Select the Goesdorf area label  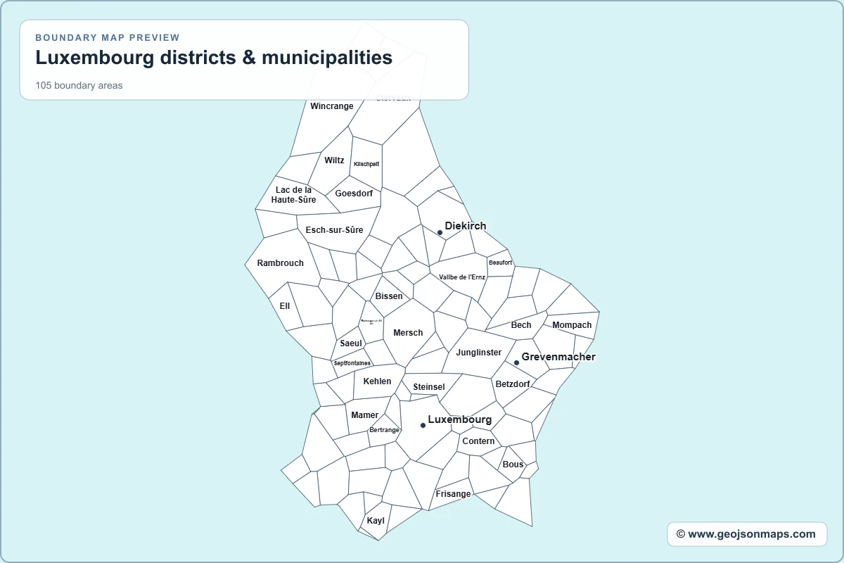tap(354, 194)
